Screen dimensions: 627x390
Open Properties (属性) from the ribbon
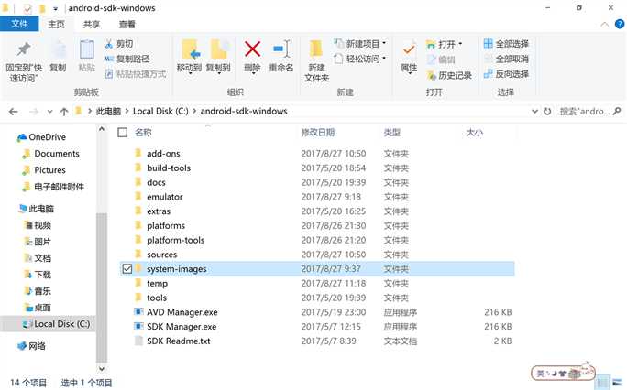click(x=409, y=56)
